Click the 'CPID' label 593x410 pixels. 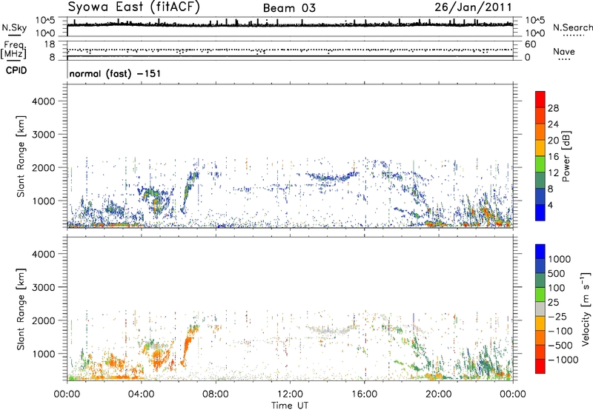tap(16, 70)
